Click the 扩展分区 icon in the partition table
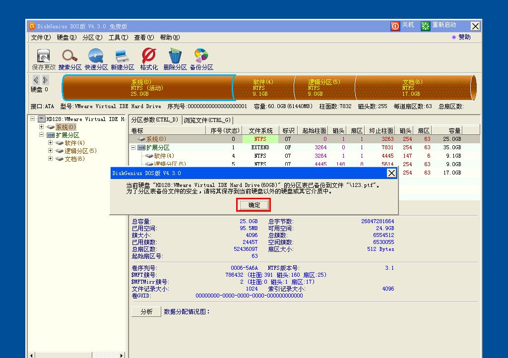508x358 pixels. [141, 148]
